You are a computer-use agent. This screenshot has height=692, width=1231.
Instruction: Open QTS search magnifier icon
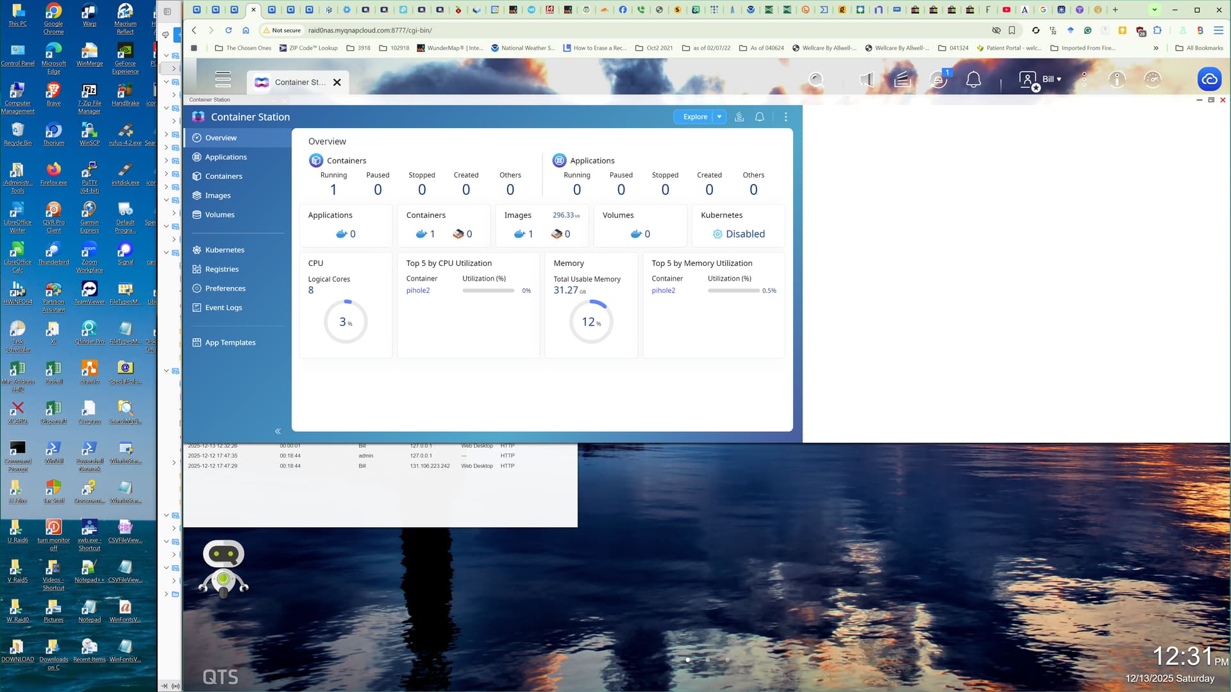816,79
